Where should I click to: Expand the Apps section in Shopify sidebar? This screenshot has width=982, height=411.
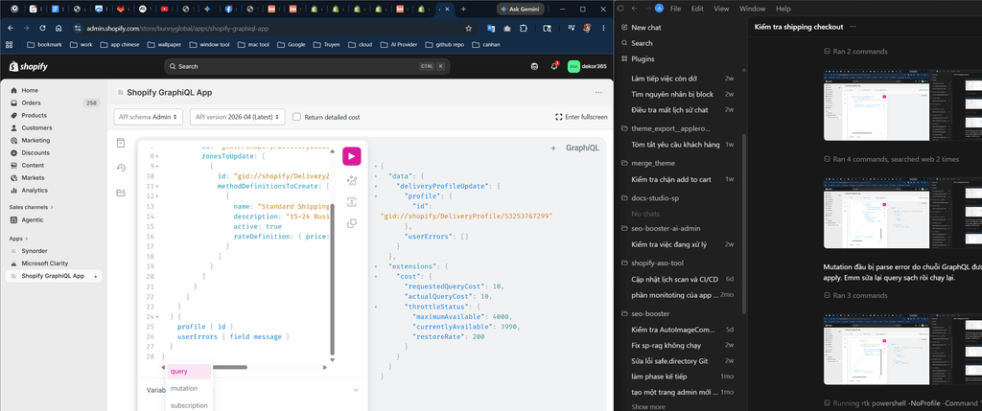[19, 239]
